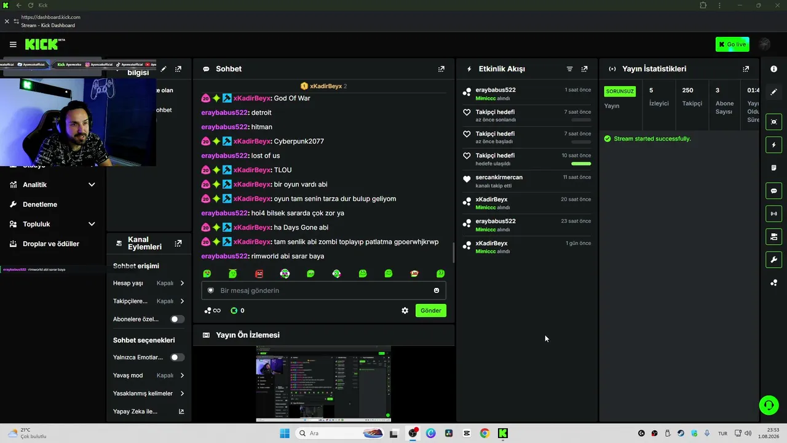The width and height of the screenshot is (787, 443).
Task: Send message with Gönder button
Action: coord(430,311)
